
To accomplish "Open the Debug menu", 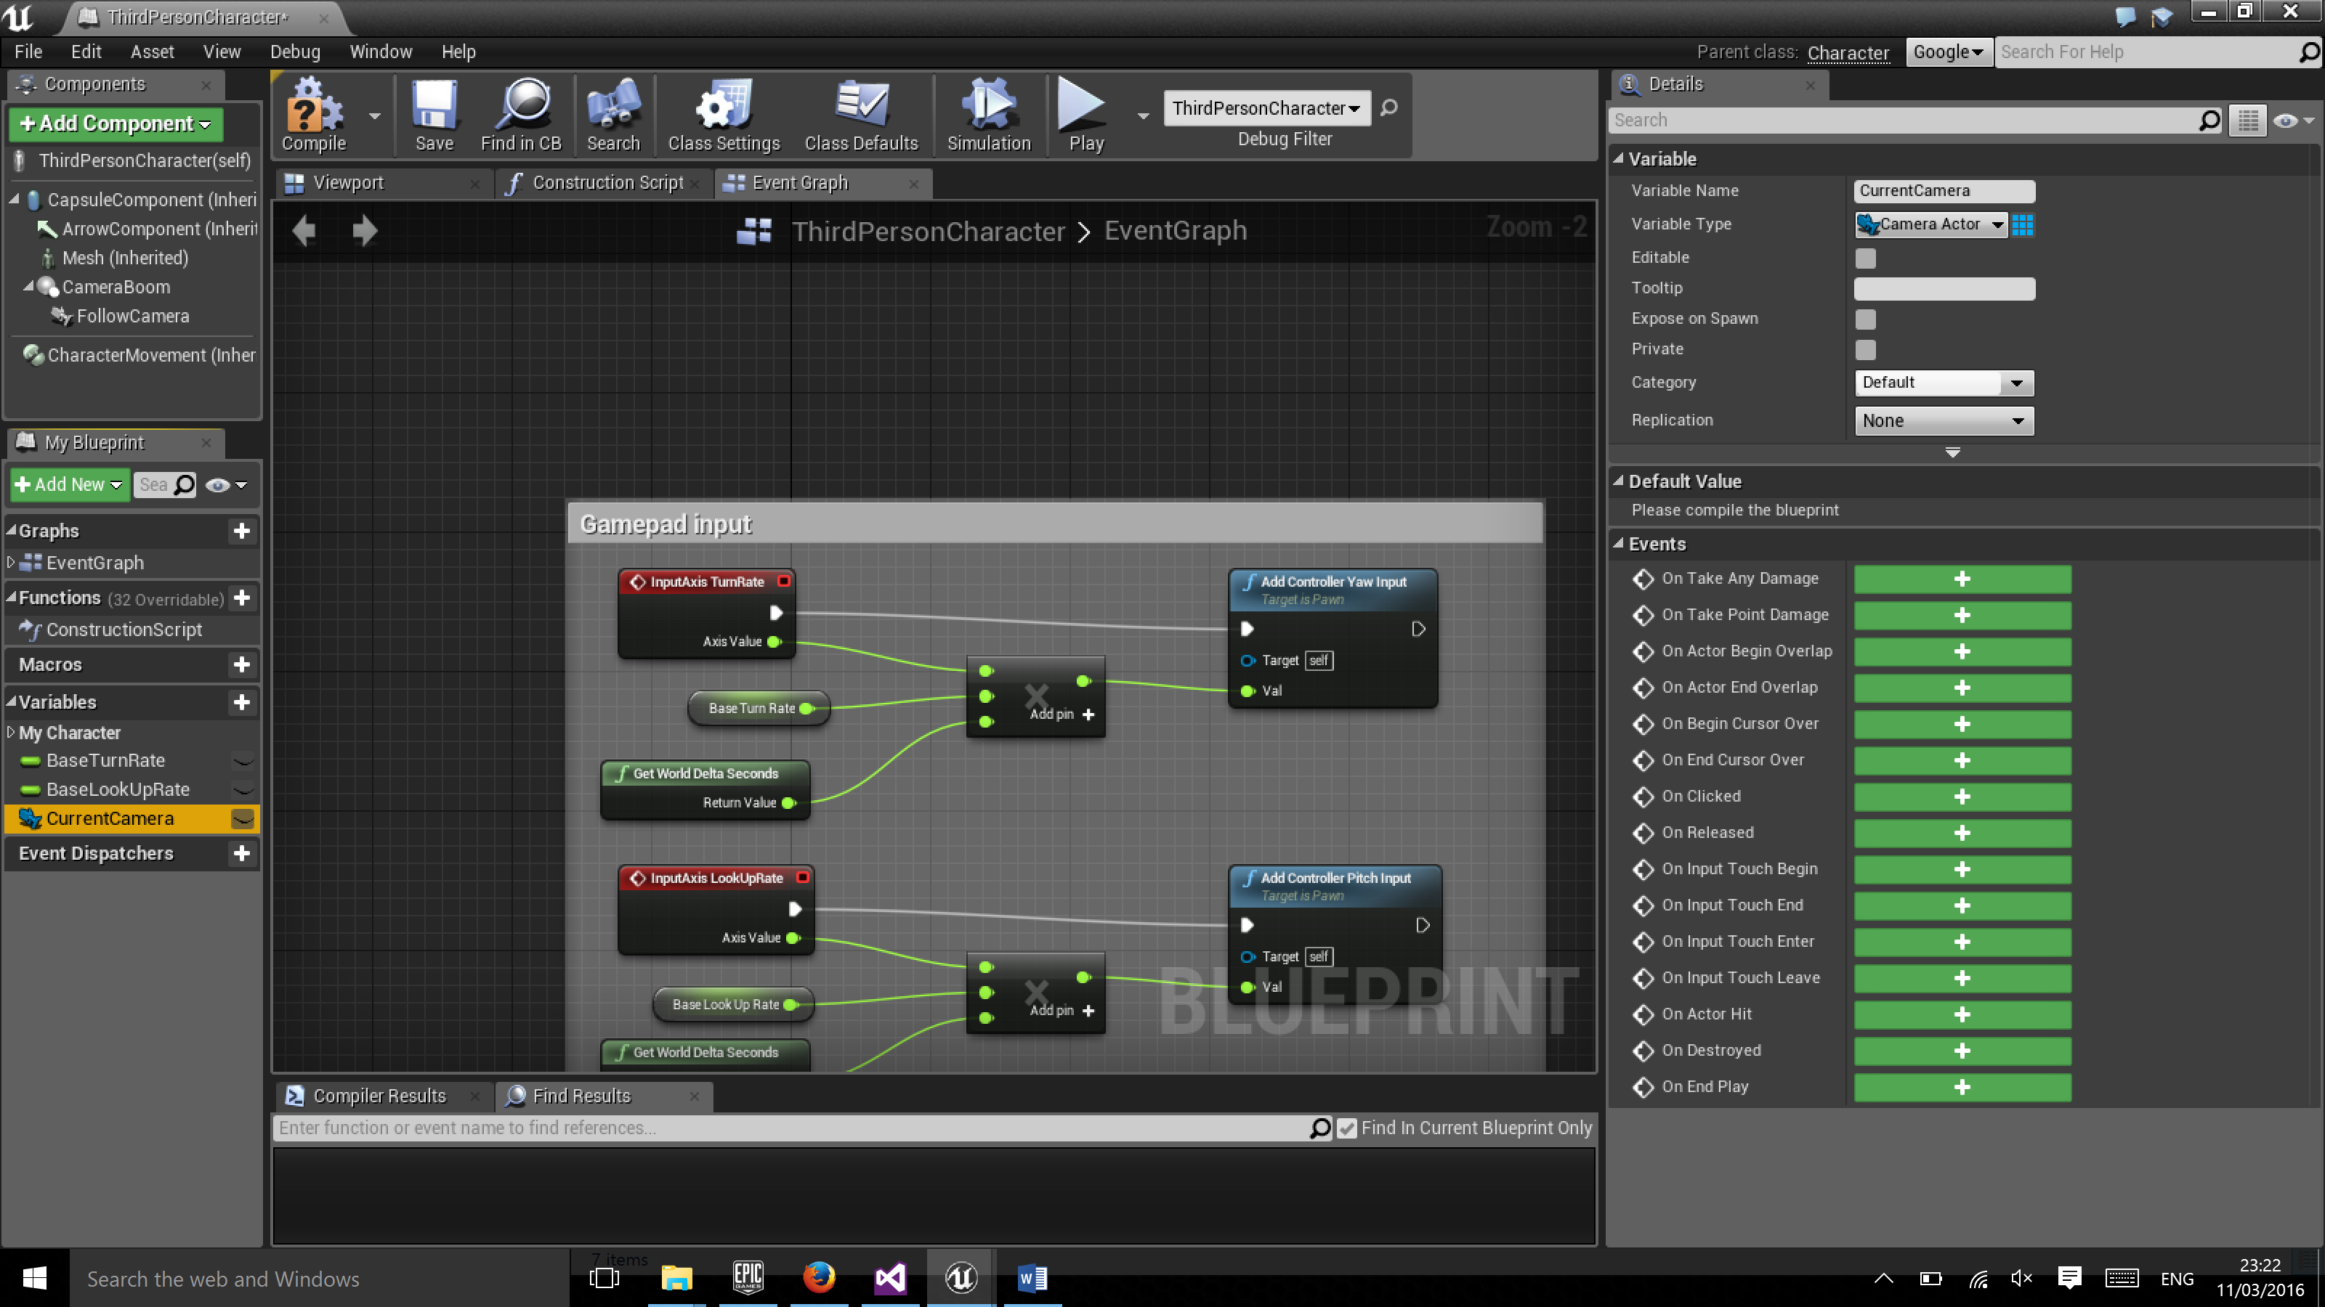I will 294,52.
